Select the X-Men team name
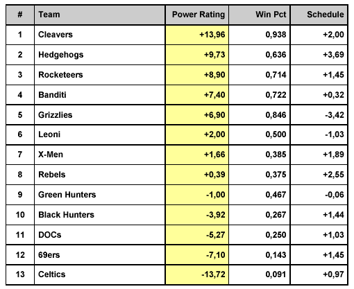 [x=51, y=155]
